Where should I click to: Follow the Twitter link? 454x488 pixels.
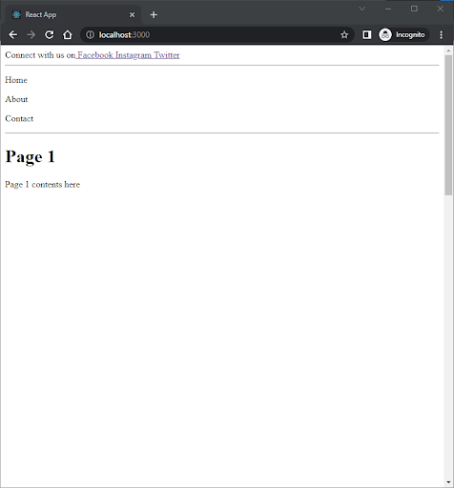(167, 55)
